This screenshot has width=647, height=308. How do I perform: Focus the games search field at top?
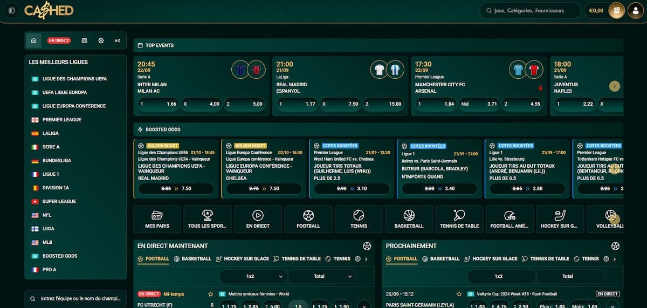[531, 11]
